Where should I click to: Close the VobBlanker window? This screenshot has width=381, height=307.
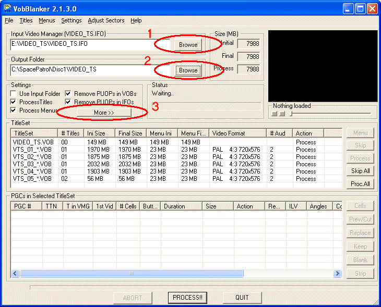[372, 9]
